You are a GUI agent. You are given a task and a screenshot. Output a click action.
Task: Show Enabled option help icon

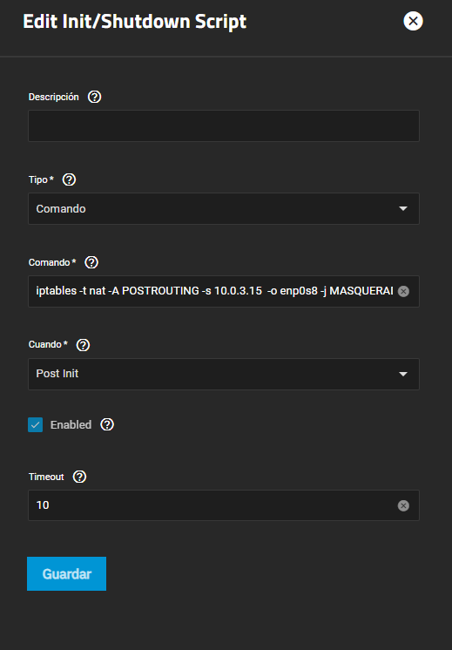(107, 424)
